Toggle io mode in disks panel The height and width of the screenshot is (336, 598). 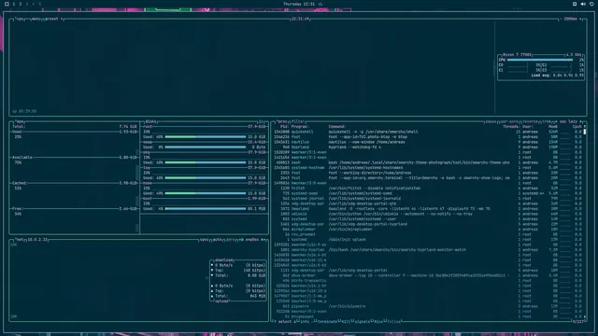pyautogui.click(x=262, y=121)
